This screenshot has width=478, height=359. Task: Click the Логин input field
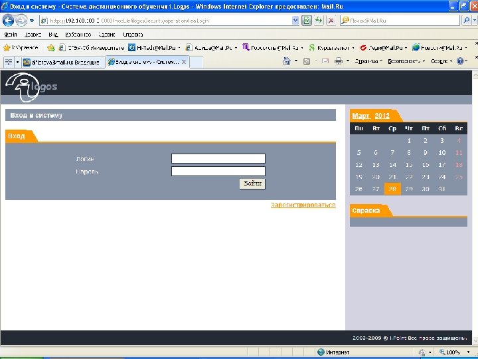(218, 158)
